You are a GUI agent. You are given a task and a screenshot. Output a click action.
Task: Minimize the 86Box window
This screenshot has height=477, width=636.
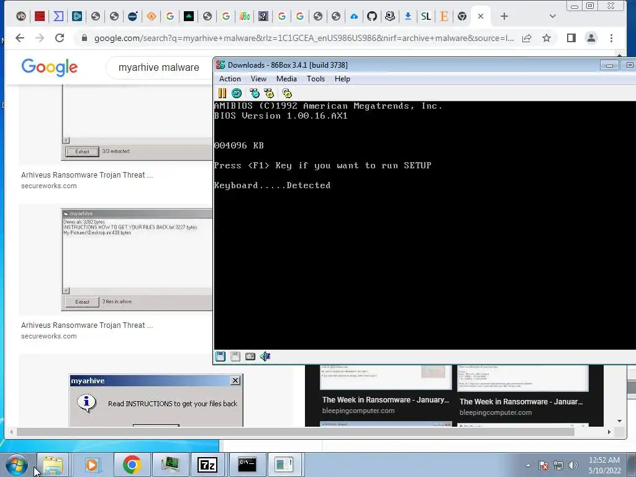[x=609, y=65]
